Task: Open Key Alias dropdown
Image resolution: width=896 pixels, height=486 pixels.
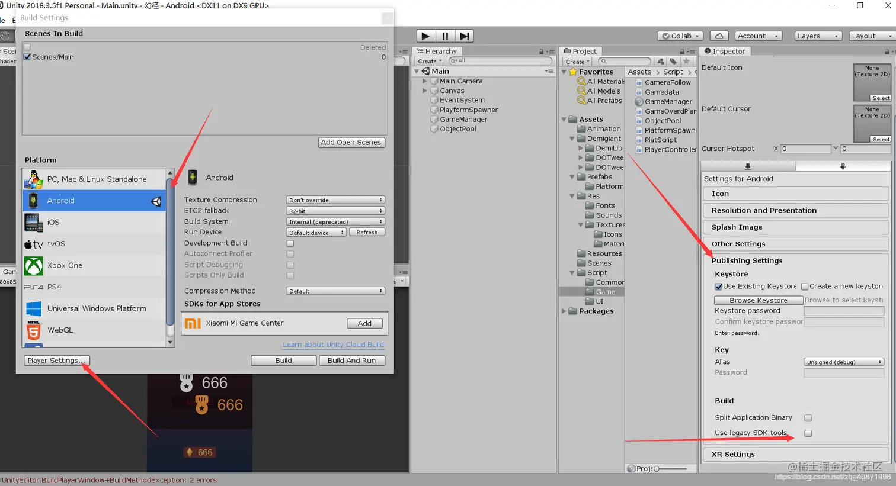Action: click(x=844, y=362)
